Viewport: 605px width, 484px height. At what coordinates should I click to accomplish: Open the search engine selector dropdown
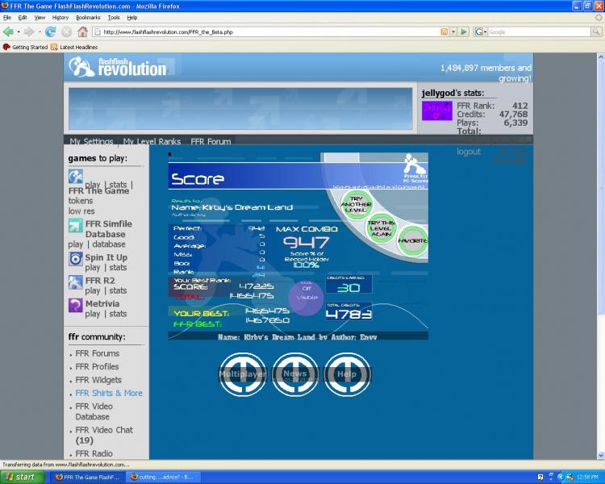pos(481,32)
